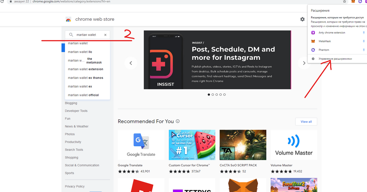Screen dimensions: 367x192
Task: Click 'View all' for recommended extensions
Action: click(306, 122)
